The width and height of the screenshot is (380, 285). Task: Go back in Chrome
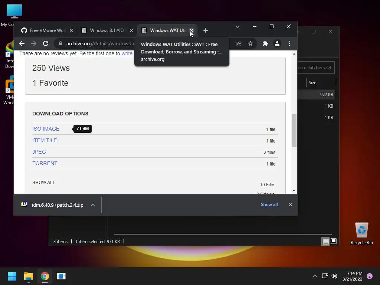(x=22, y=44)
